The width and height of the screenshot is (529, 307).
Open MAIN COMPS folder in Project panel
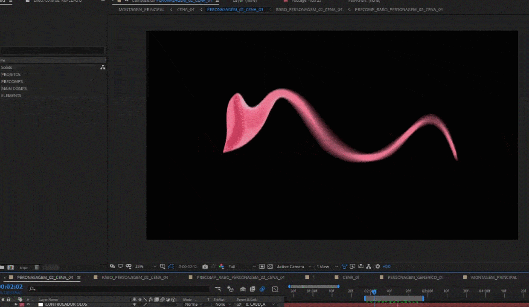(14, 89)
